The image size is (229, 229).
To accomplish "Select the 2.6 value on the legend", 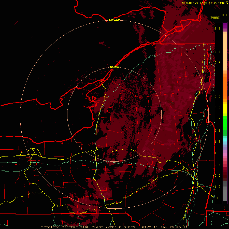I will [x=218, y=131].
